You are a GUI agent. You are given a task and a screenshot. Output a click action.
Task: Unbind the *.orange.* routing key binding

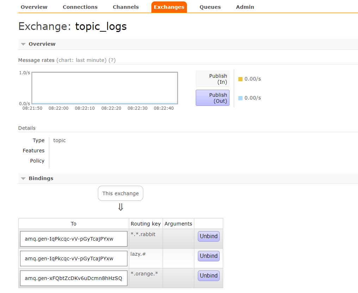click(x=208, y=276)
